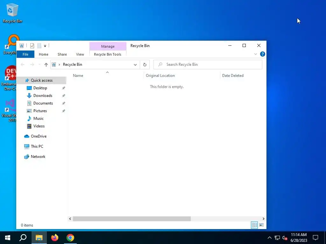Click the horizontal scrollbar right arrow
326x244 pixels.
click(263, 219)
